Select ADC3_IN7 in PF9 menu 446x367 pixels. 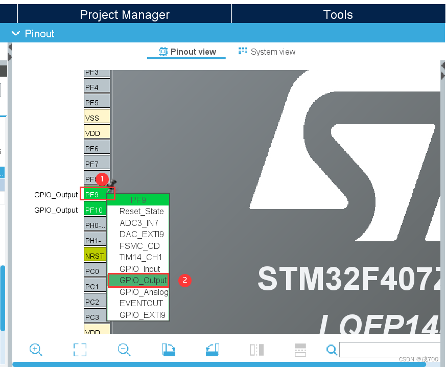click(x=139, y=223)
